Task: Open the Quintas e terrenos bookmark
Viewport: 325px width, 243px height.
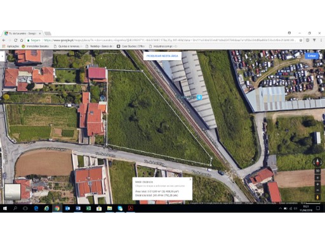Action: [x=68, y=46]
